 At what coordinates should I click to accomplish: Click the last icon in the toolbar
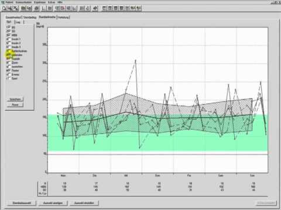tap(138, 8)
